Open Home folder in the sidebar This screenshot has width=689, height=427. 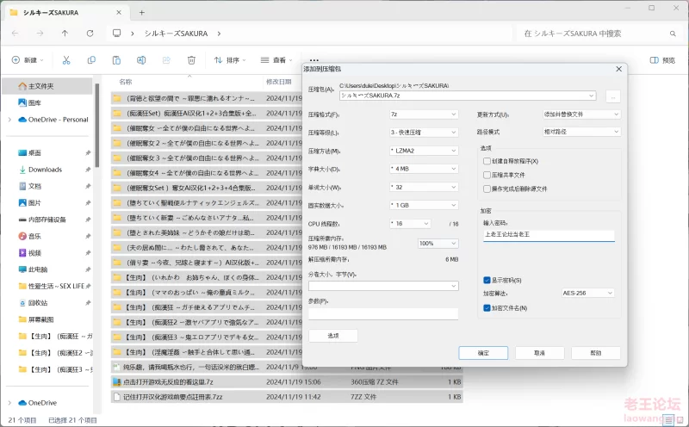click(x=48, y=86)
